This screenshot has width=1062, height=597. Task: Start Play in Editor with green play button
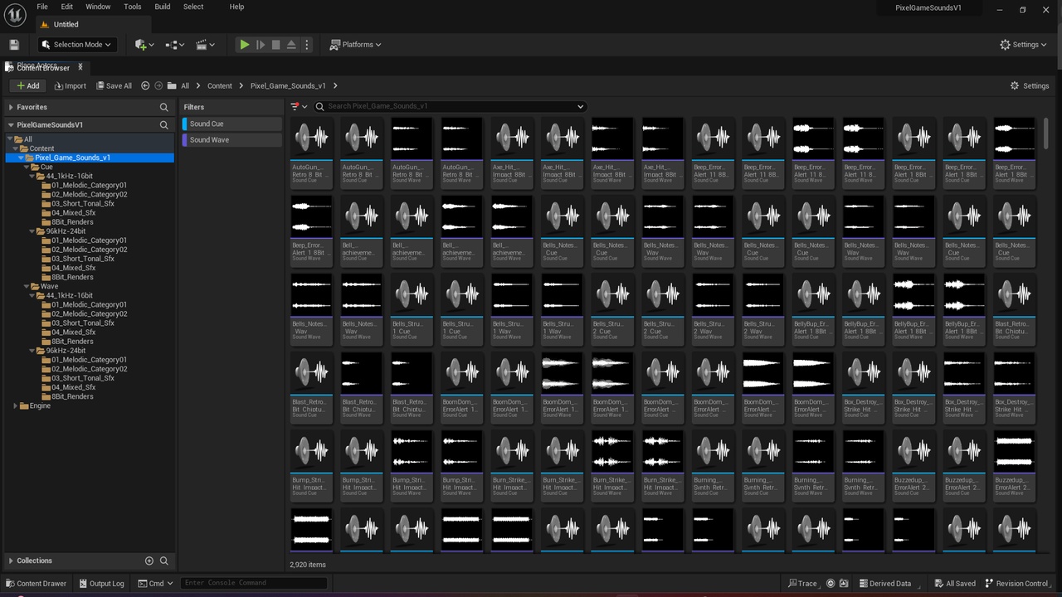tap(244, 45)
